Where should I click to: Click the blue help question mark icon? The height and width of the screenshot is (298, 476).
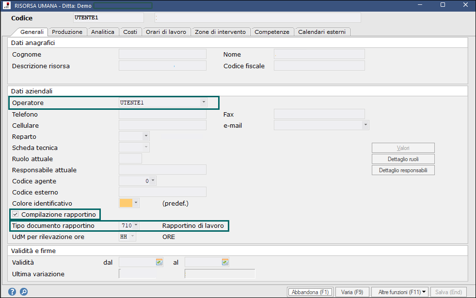coord(12,292)
